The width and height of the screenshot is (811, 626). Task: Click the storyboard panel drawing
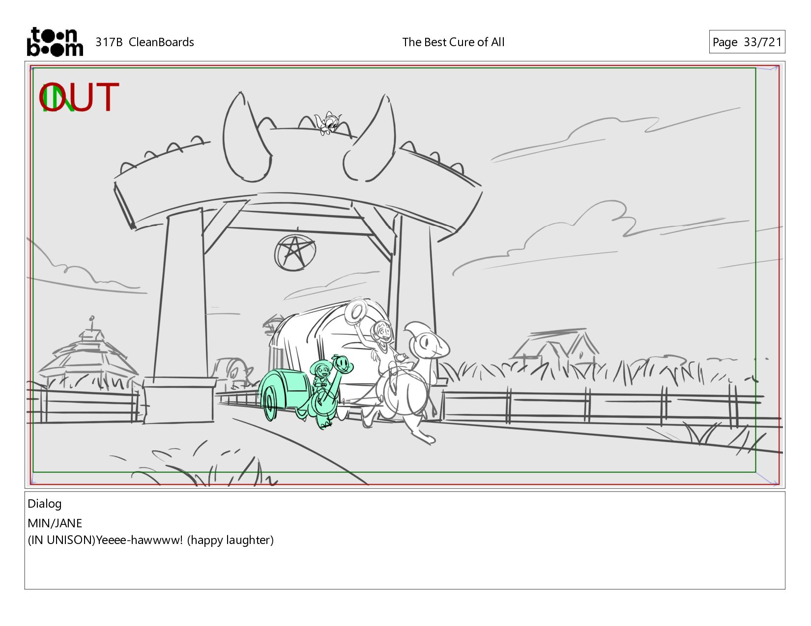pos(405,274)
